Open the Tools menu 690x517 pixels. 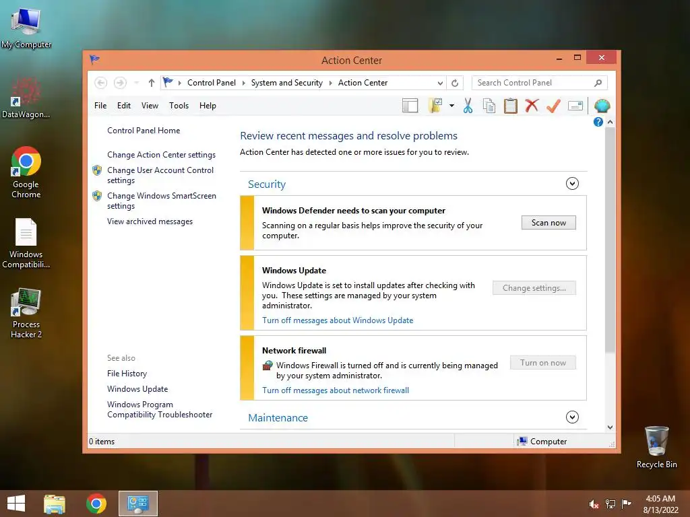(179, 106)
